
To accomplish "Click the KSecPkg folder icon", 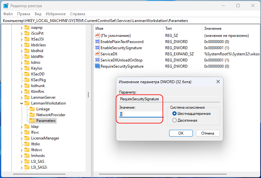I will point(27,80).
